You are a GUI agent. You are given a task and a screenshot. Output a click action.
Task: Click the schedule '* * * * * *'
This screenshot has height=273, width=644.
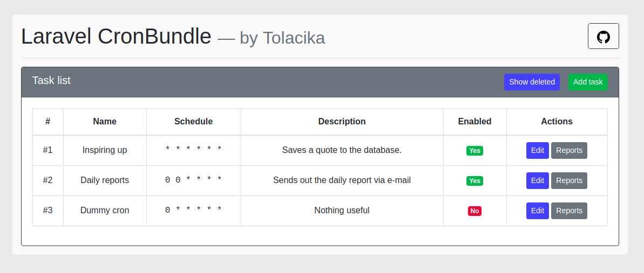(193, 149)
